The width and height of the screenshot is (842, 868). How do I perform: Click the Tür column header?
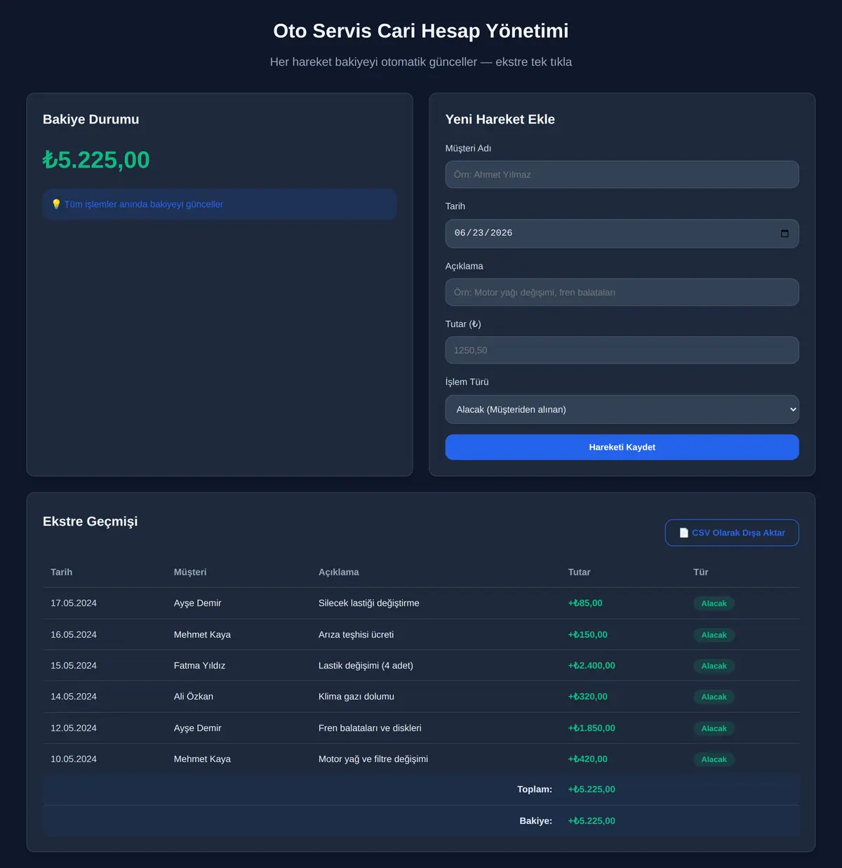point(701,572)
